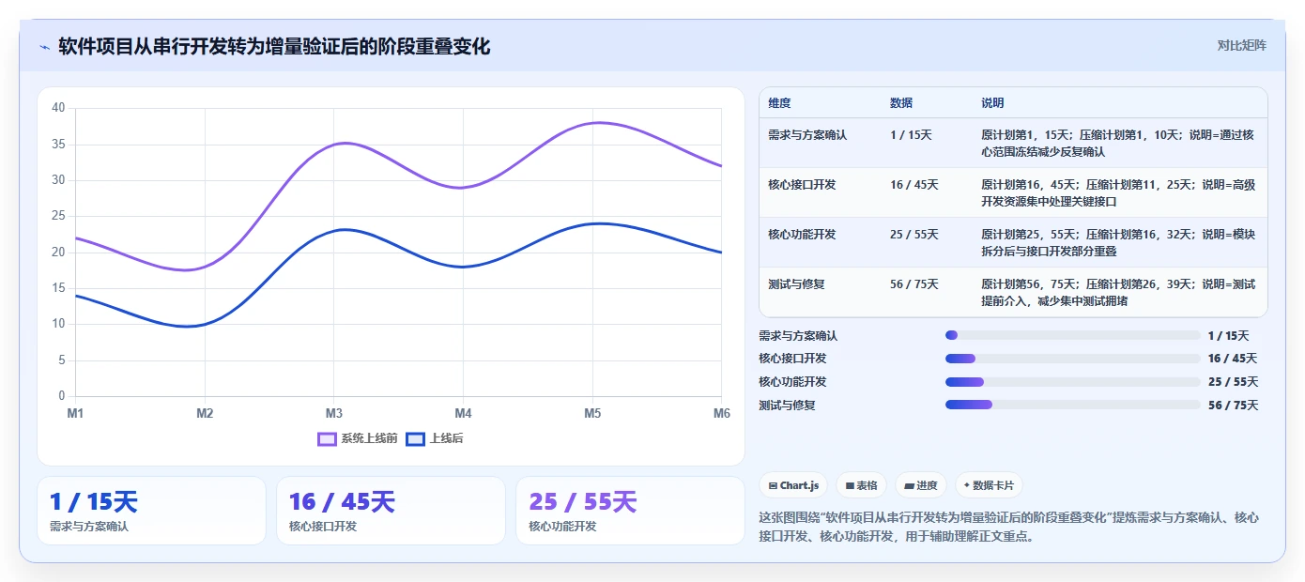
Task: Click the chart title 软件项目从串行开发转为增量验证后的阶段重叠变化
Action: [274, 46]
